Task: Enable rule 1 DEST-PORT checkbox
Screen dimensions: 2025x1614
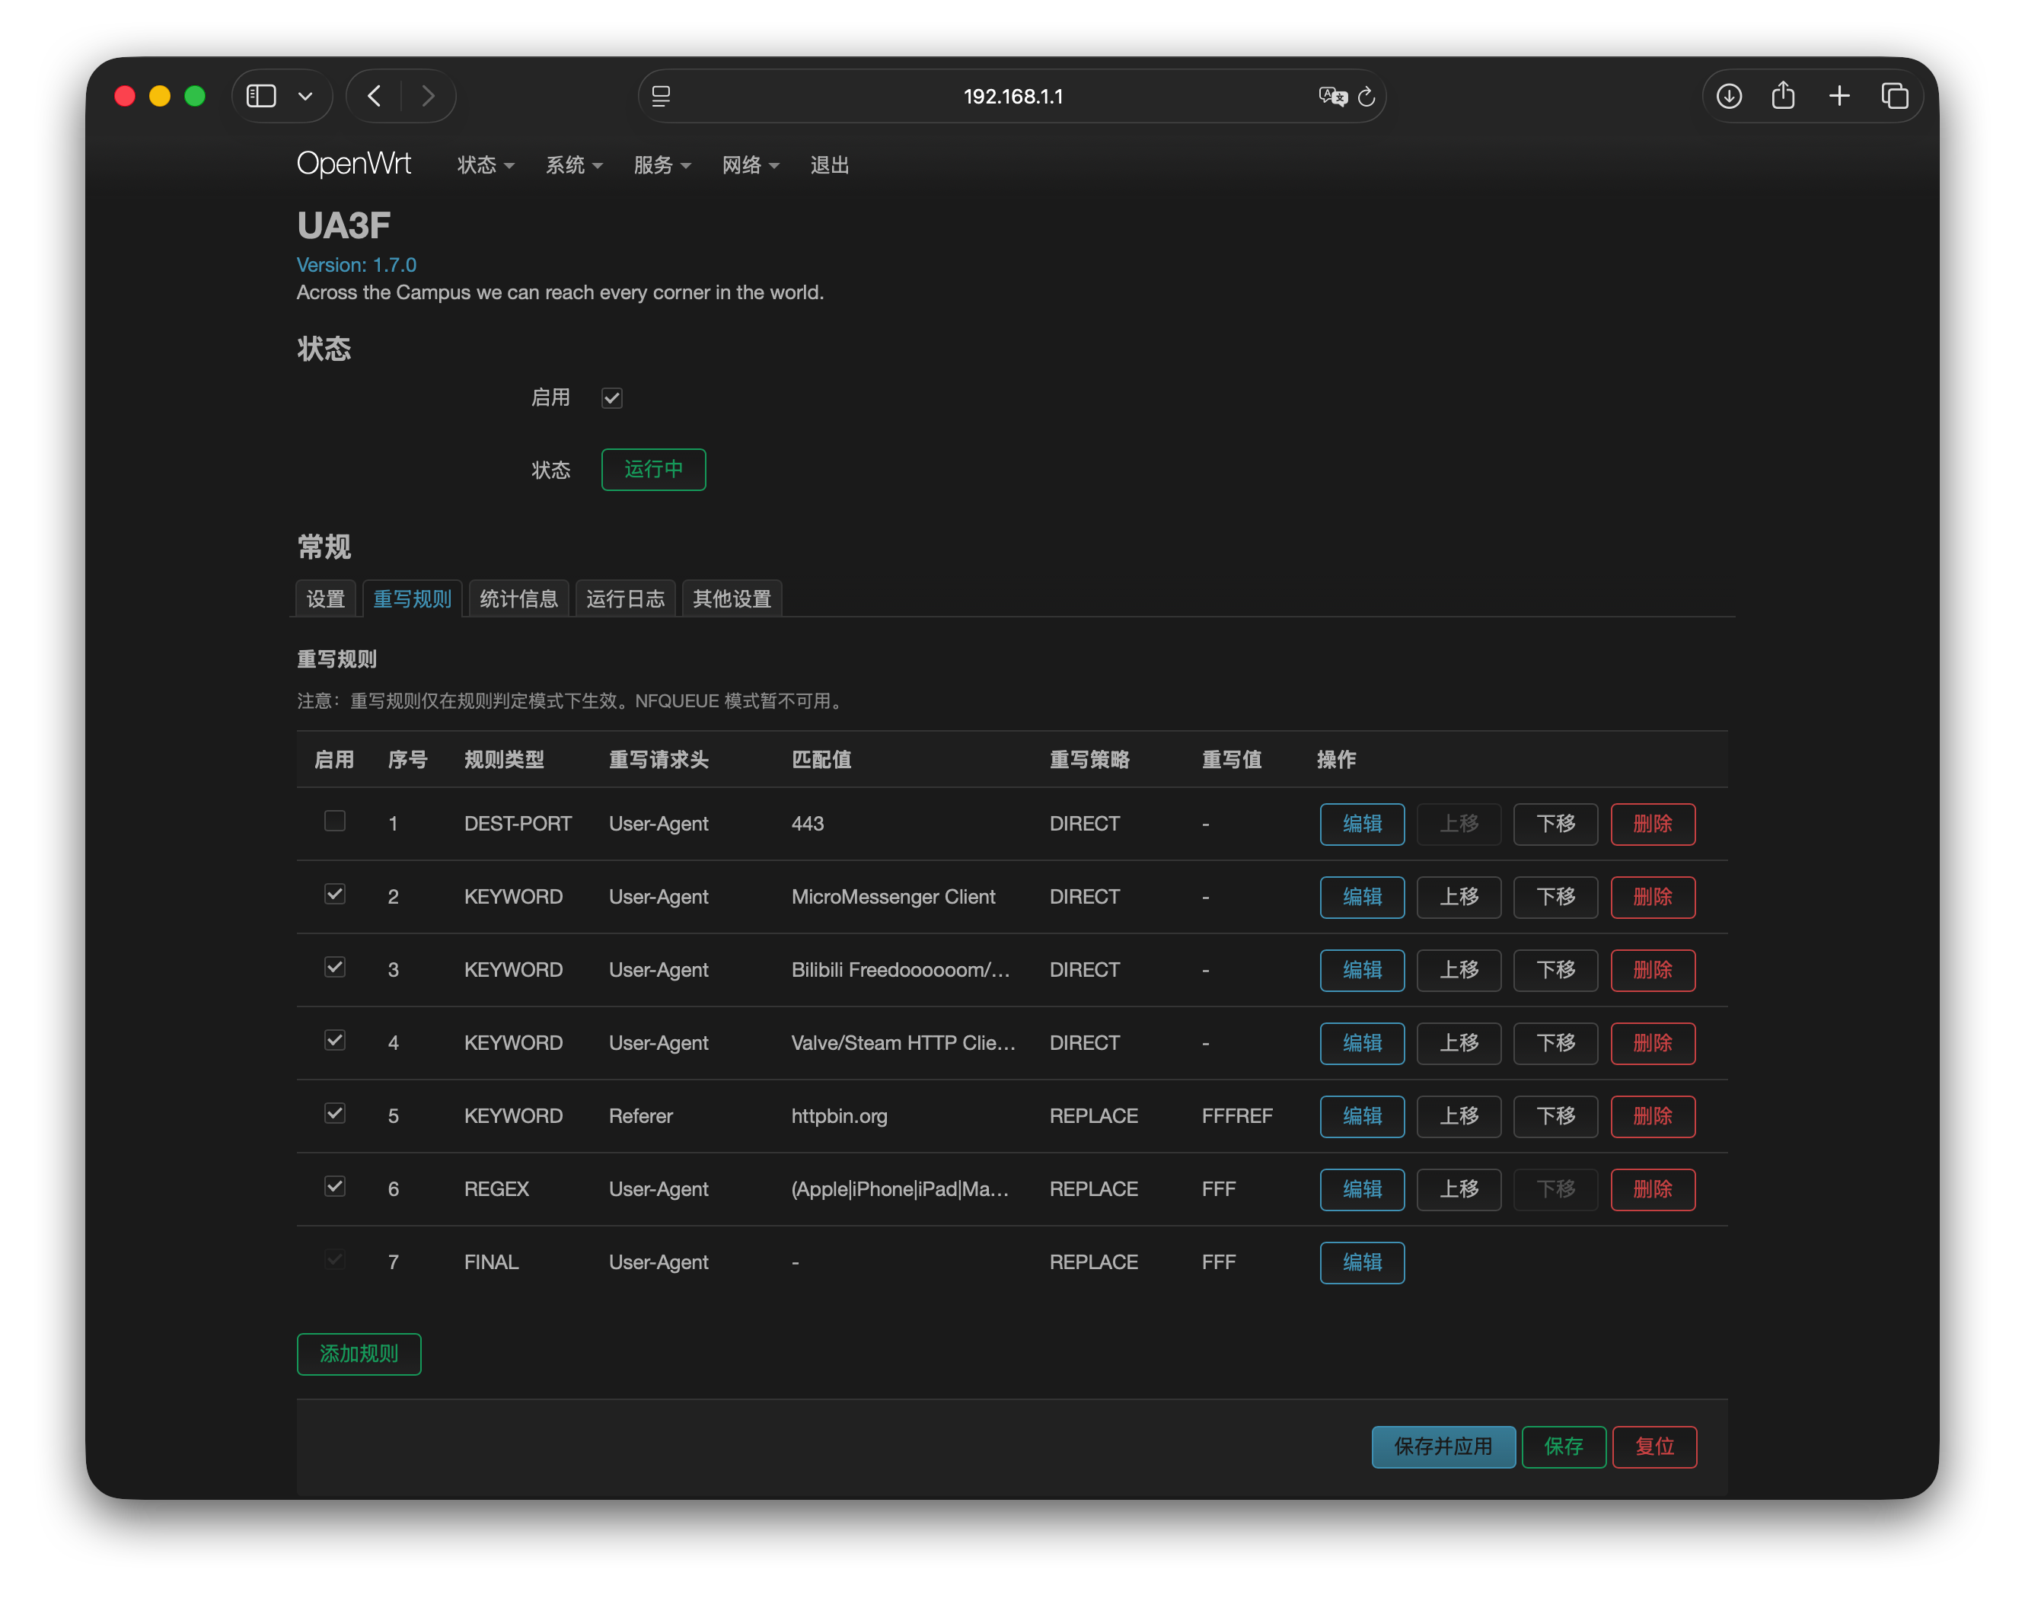Action: (334, 821)
